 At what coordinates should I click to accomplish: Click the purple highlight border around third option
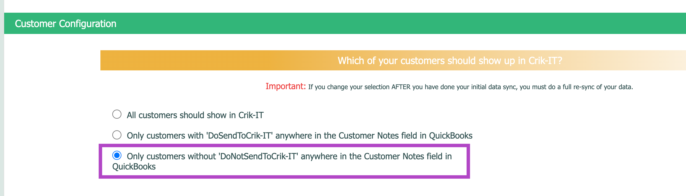(468, 161)
